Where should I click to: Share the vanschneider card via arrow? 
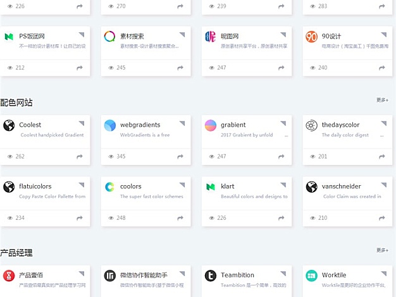[x=382, y=218]
